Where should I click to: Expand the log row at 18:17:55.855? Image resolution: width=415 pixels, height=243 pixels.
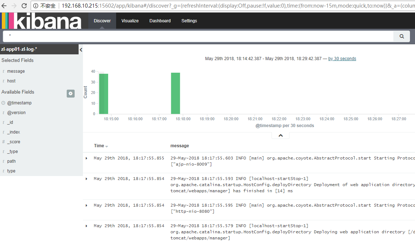pos(87,158)
